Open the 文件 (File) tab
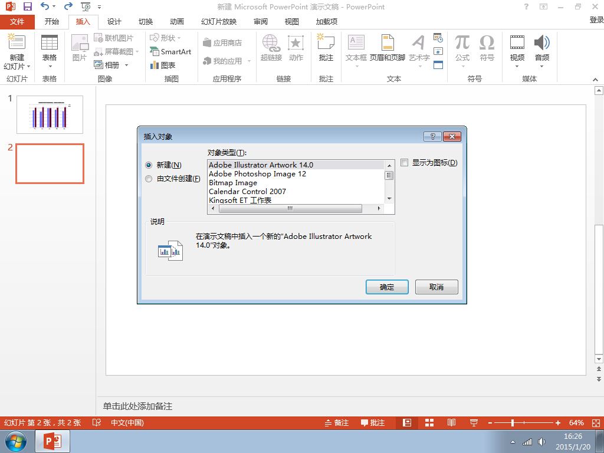This screenshot has height=453, width=604. click(17, 22)
